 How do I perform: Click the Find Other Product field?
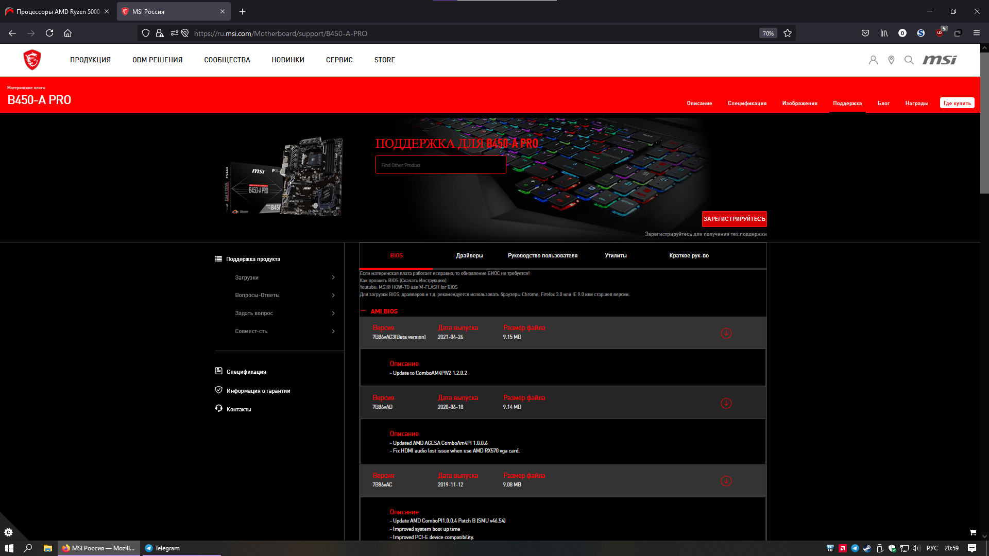click(x=440, y=165)
